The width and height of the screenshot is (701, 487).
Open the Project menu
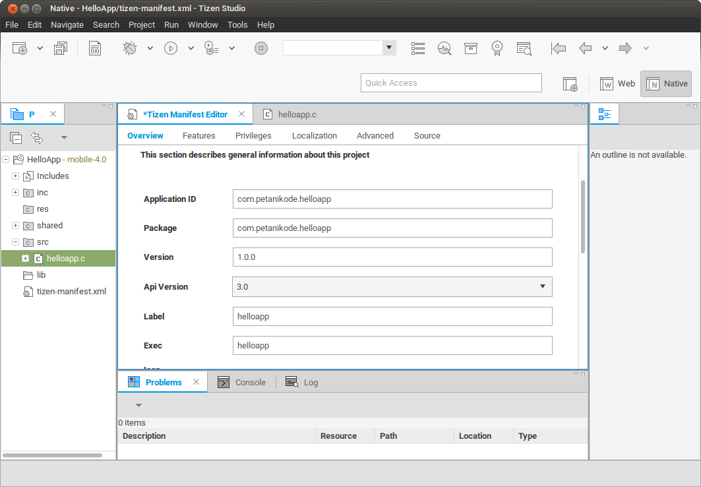142,25
